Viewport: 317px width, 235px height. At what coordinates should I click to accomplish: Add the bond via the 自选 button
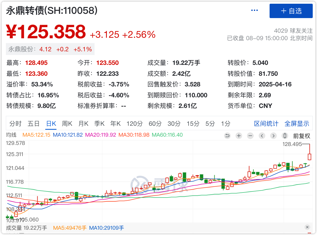coord(291,11)
